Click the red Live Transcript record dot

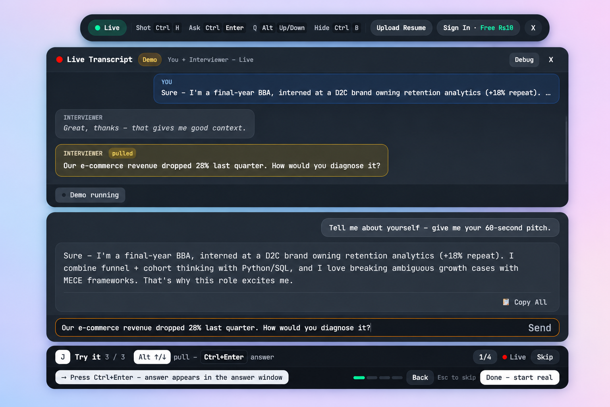[x=60, y=60]
